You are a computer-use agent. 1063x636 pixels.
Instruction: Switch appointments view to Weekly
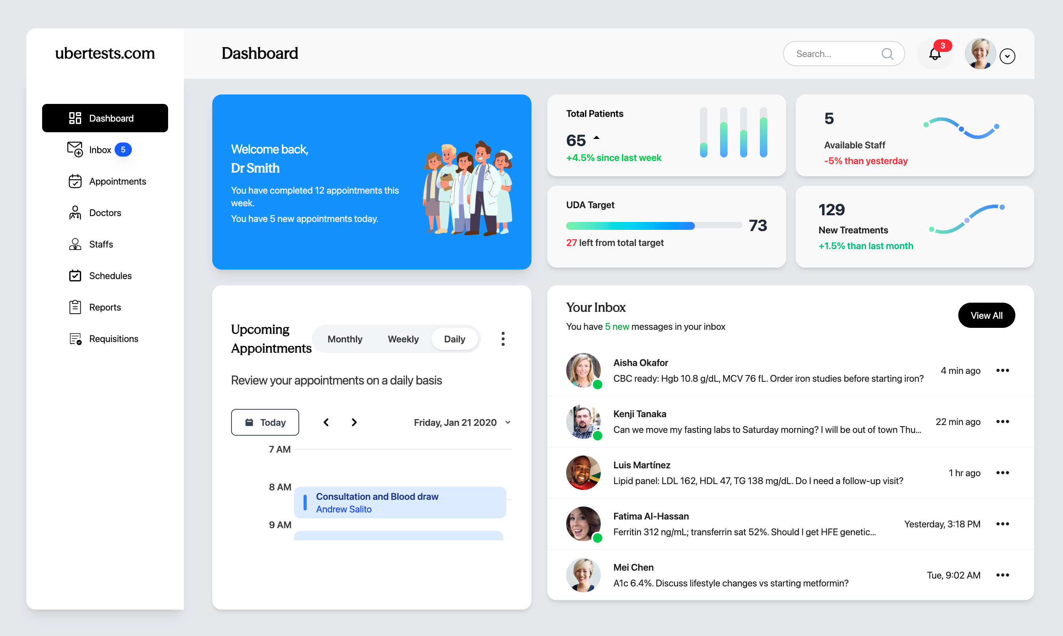coord(403,339)
